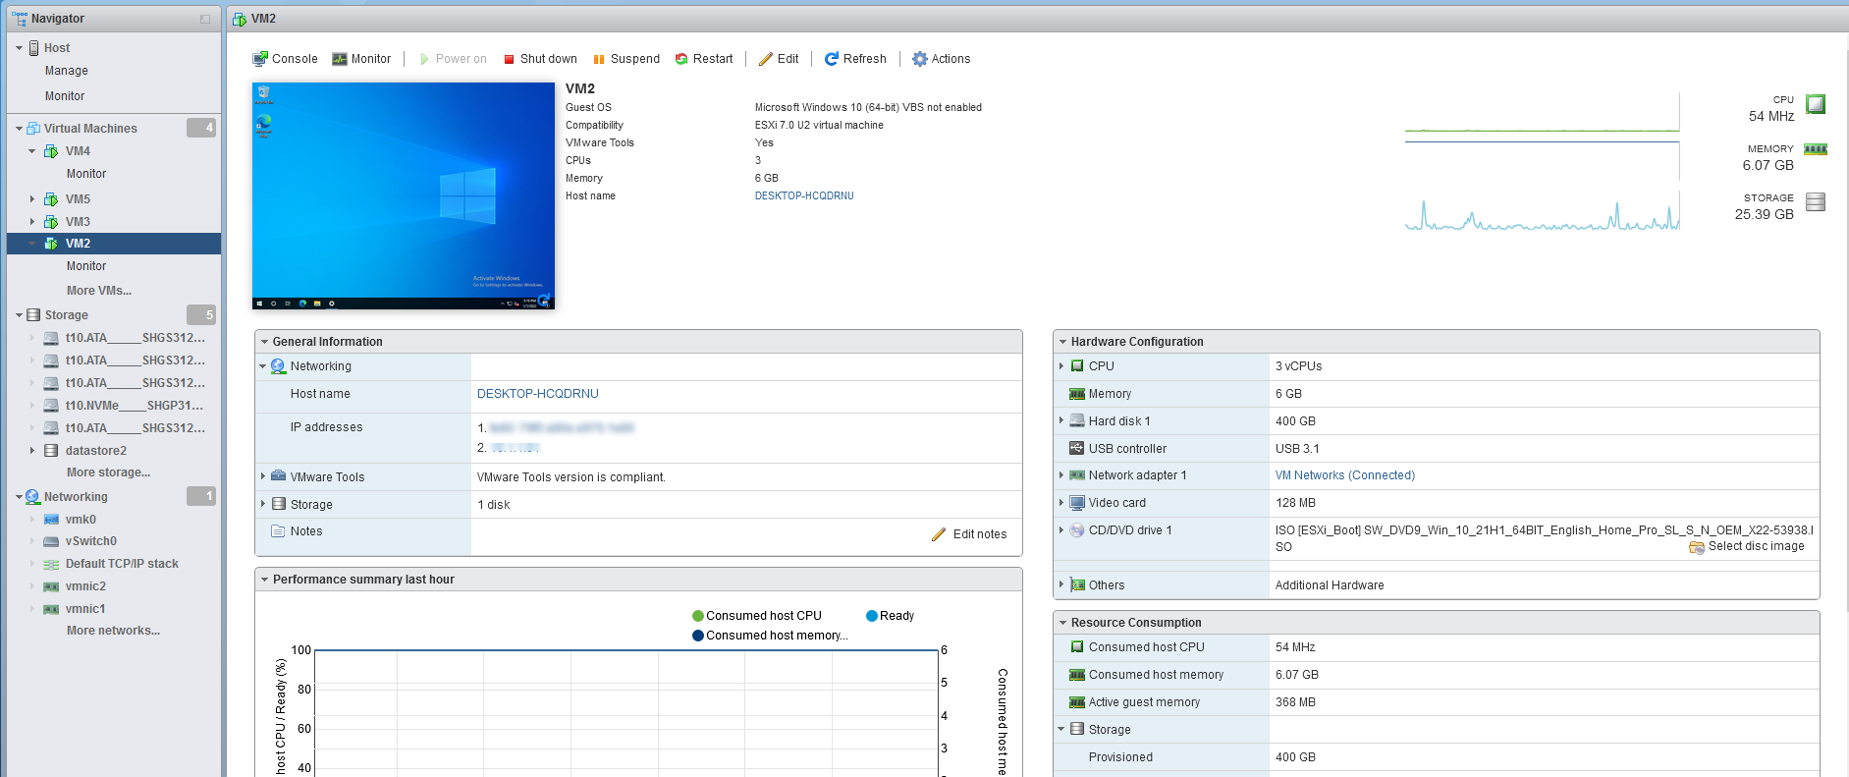Click the vmnic1 adapter icon
Viewport: 1849px width, 777px height.
coord(51,609)
